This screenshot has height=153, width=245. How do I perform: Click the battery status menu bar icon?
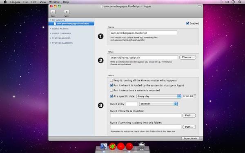227,2
